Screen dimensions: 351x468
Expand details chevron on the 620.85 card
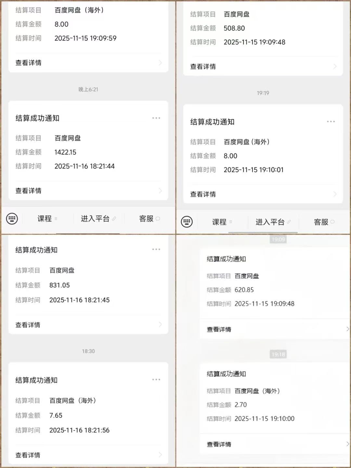click(x=347, y=329)
